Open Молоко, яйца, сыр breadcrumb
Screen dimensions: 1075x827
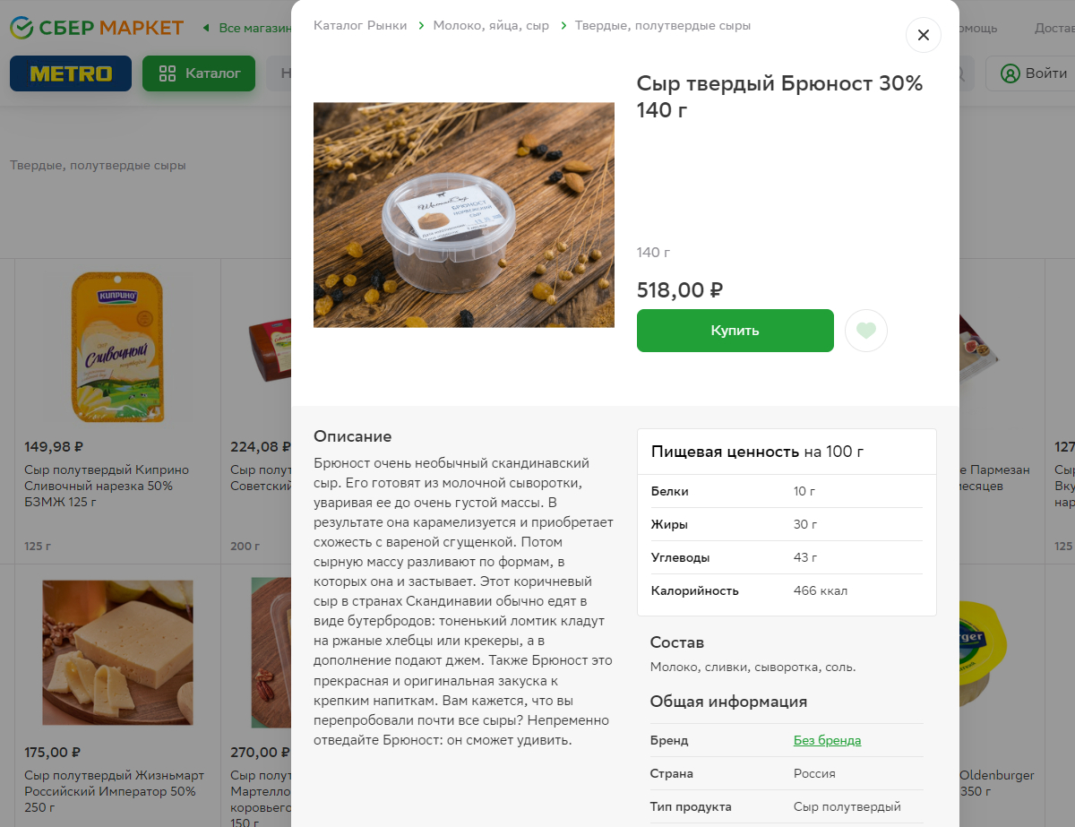pos(491,25)
